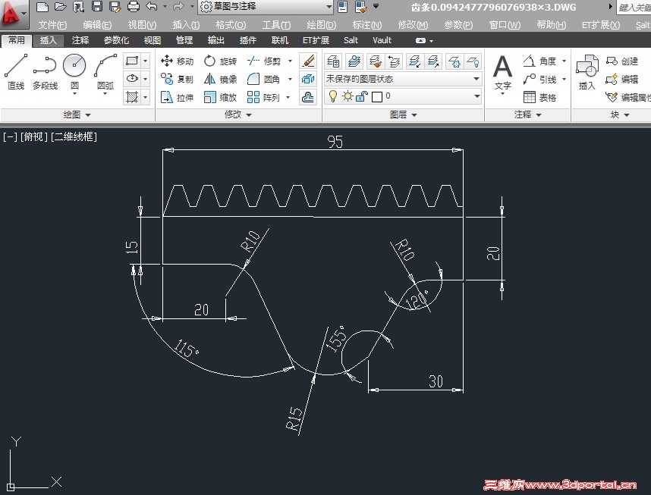This screenshot has height=495, width=651.
Task: Open the Trim (修剪) dropdown arrow
Action: point(290,61)
